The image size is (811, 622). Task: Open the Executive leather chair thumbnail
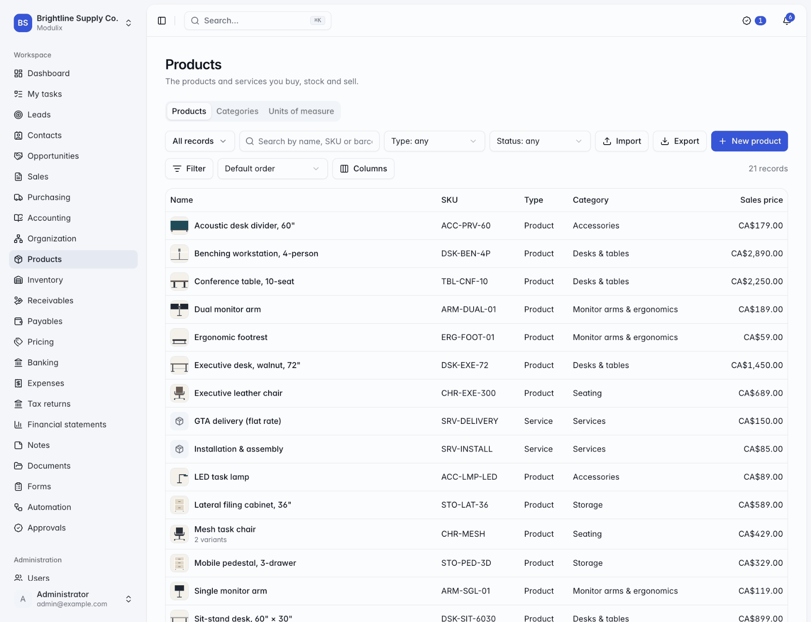click(x=179, y=393)
